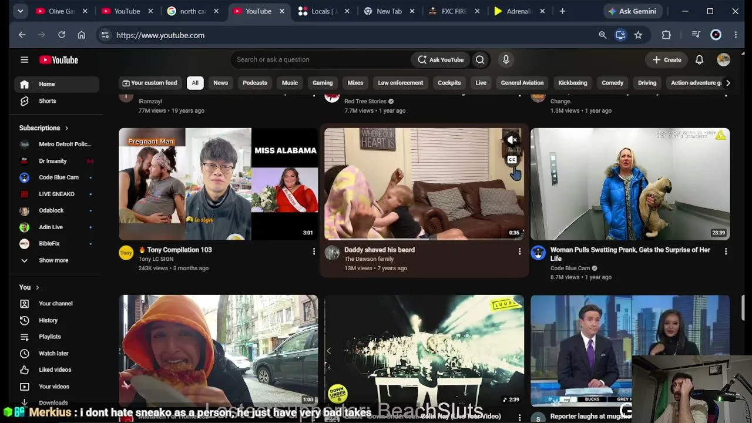Select the Podcasts filter chip
This screenshot has height=423, width=752.
click(x=255, y=83)
